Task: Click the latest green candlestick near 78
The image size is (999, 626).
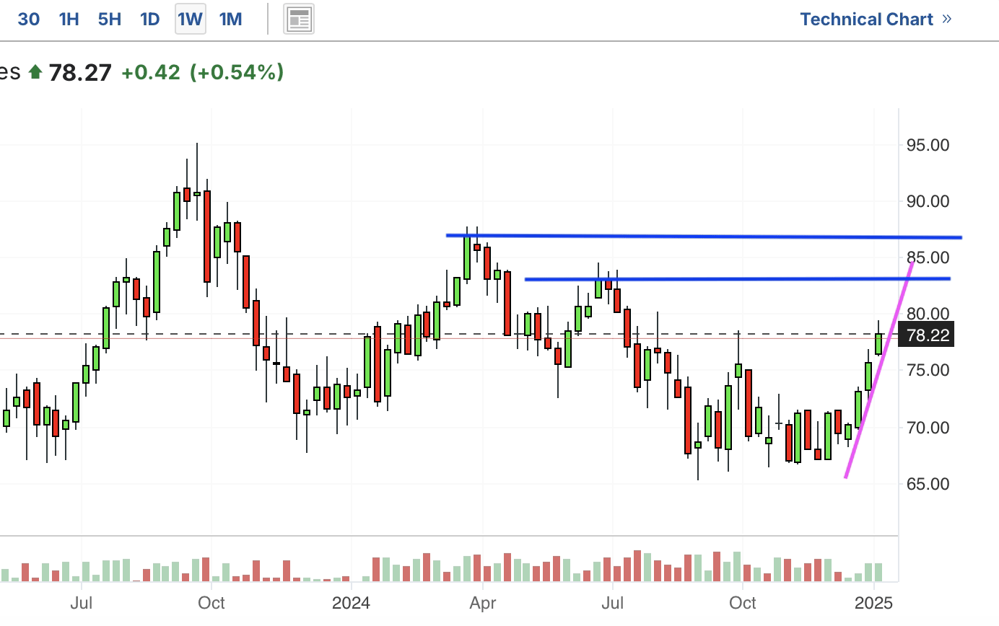Action: (x=878, y=344)
